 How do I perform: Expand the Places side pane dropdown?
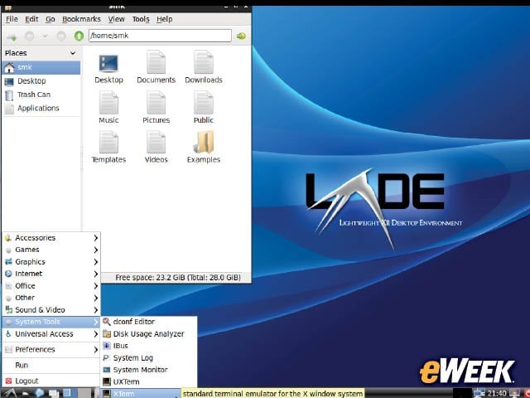point(72,53)
